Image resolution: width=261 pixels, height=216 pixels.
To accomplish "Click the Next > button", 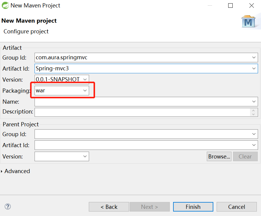I will pyautogui.click(x=150, y=207).
